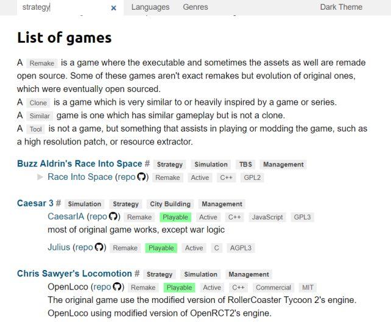Click the green Playable tag on CaesarIA
This screenshot has width=391, height=331.
(175, 217)
